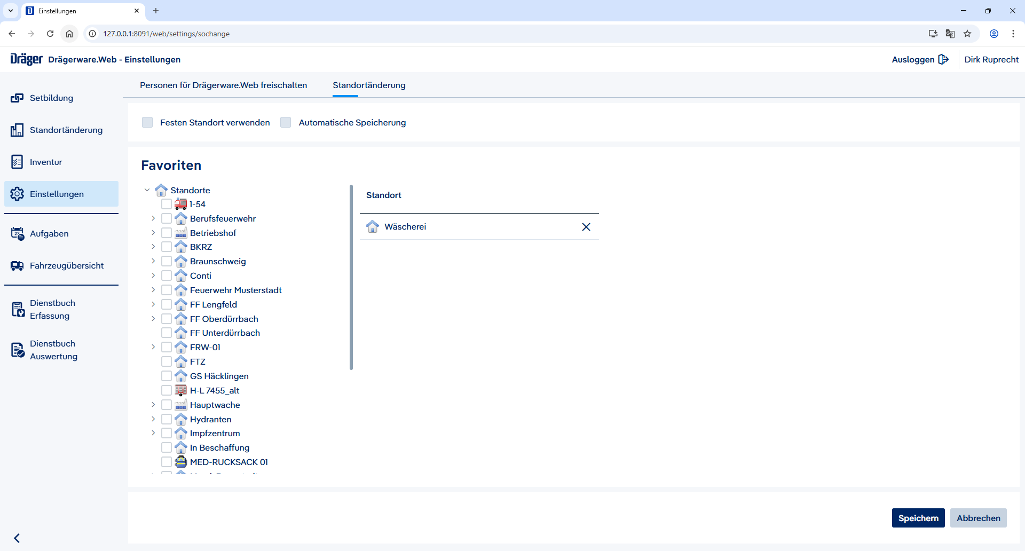Screen dimensions: 1025x551
Task: Check the Berufsfeuerwehr location checkbox
Action: [x=167, y=218]
